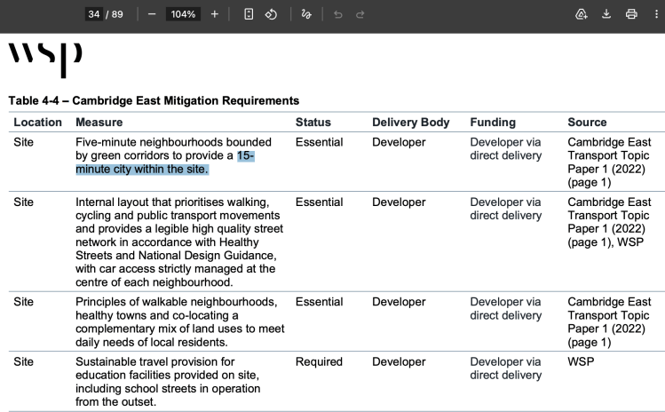Click the 'Funding' column header
Viewport: 665px width, 412px height.
point(493,123)
